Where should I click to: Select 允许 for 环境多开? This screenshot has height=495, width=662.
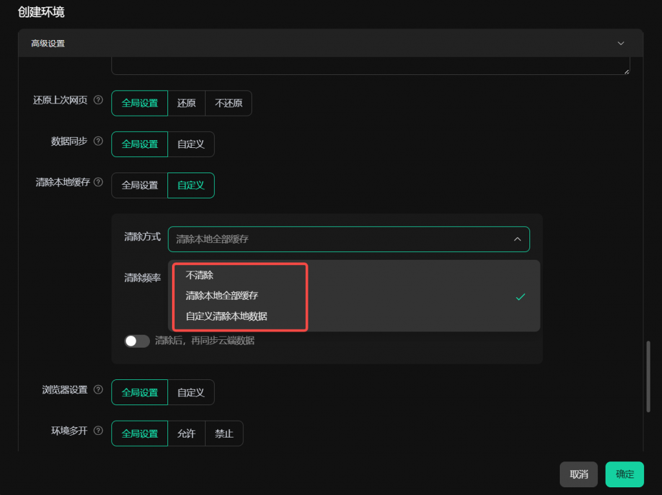pyautogui.click(x=186, y=434)
